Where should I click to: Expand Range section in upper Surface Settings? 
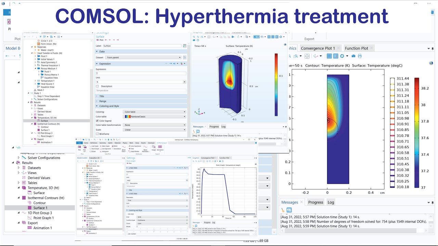(141, 101)
